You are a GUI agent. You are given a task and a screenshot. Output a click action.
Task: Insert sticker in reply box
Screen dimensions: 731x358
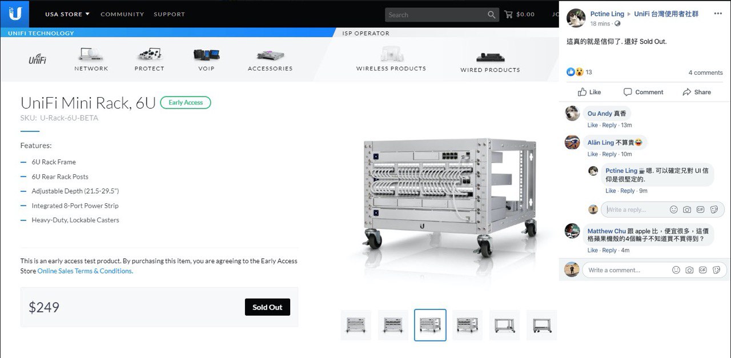714,210
